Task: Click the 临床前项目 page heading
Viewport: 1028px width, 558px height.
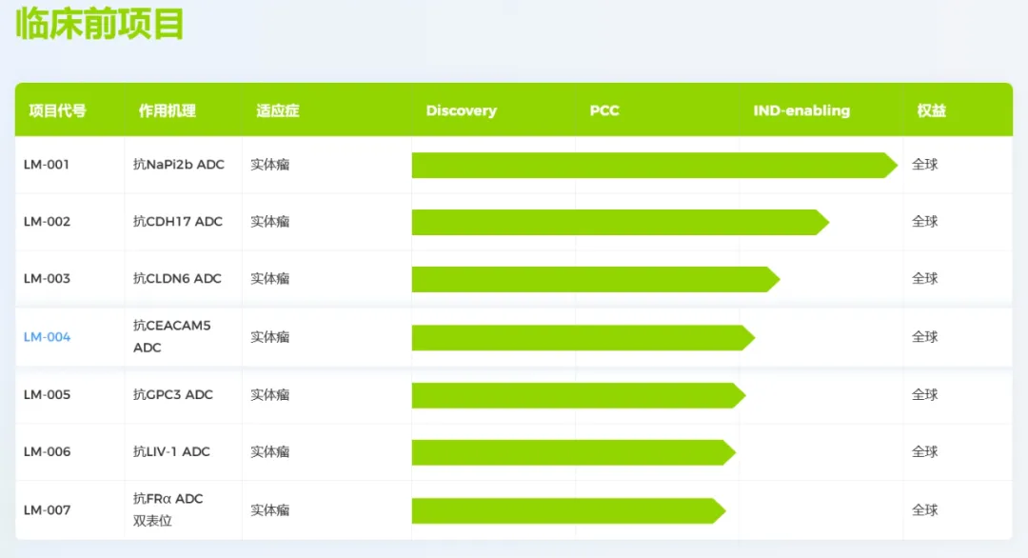Action: 99,25
